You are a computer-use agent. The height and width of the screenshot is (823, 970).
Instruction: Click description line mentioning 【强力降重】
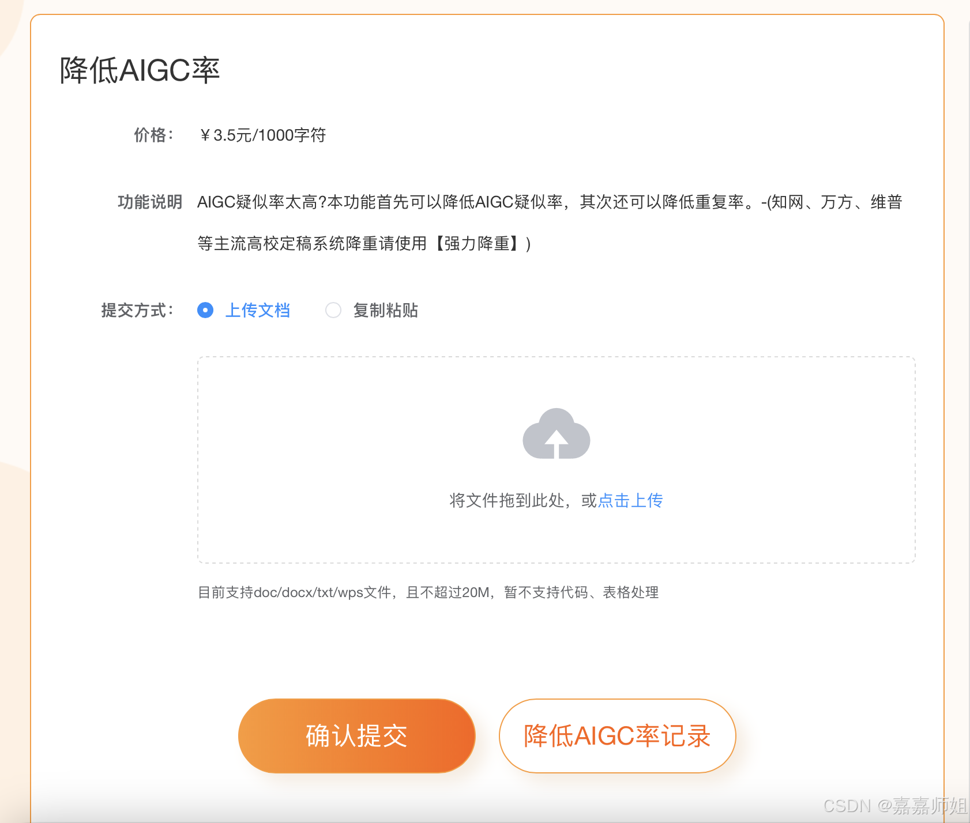pos(364,244)
